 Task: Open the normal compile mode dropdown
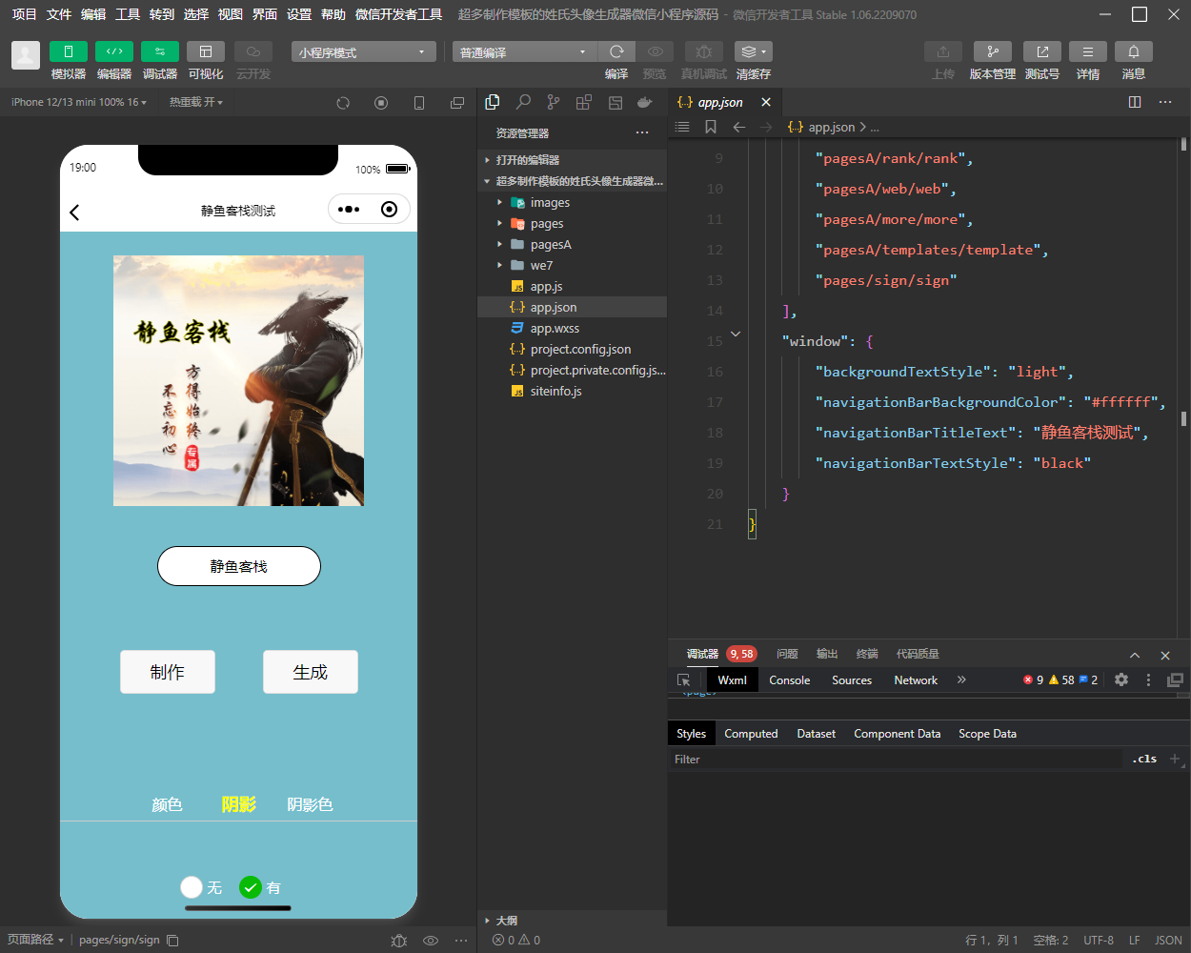click(x=523, y=51)
